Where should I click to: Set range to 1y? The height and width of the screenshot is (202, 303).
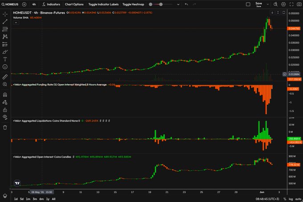(48, 199)
